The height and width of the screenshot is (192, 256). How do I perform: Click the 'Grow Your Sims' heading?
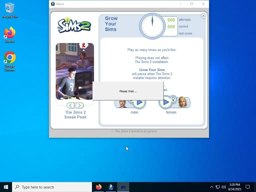click(111, 24)
